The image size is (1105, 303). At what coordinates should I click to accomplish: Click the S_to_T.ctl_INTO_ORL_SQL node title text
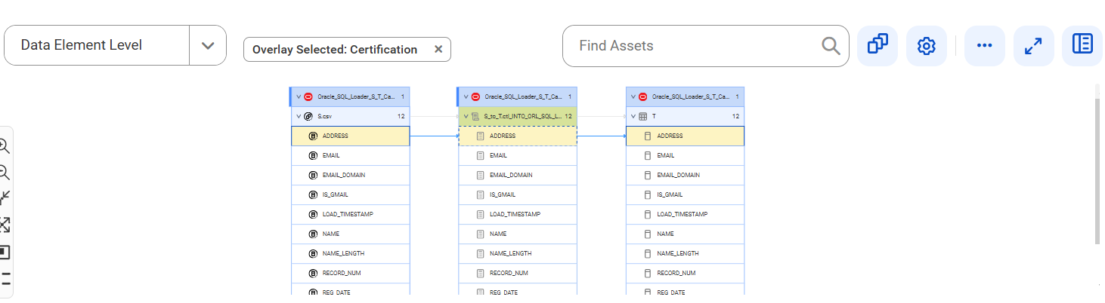pos(522,117)
